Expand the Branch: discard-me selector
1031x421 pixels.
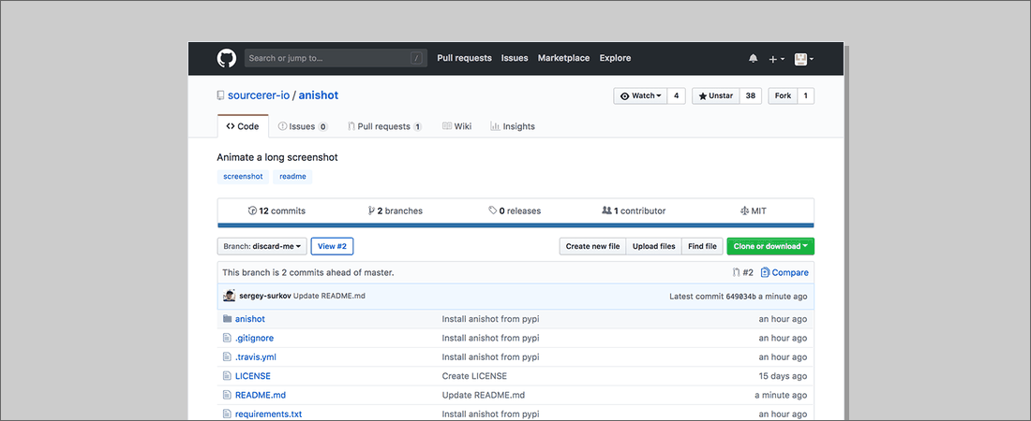(x=261, y=246)
